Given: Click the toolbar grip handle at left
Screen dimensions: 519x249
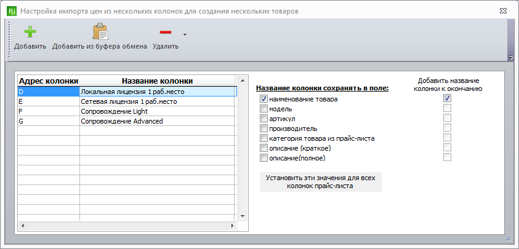Looking at the screenshot, I should tap(9, 40).
